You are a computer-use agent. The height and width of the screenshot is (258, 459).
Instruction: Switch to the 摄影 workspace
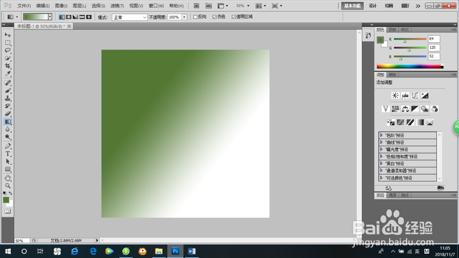coord(405,6)
